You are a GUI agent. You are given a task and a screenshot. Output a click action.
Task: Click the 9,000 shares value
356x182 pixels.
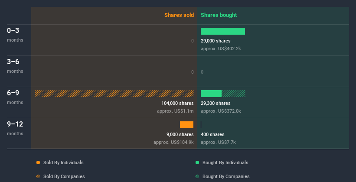click(x=180, y=135)
